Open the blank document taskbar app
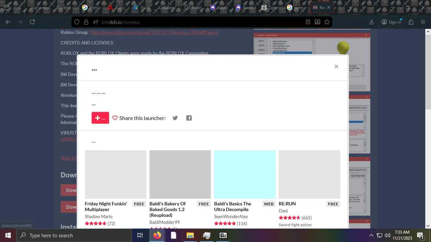Image resolution: width=431 pixels, height=242 pixels. pyautogui.click(x=173, y=235)
